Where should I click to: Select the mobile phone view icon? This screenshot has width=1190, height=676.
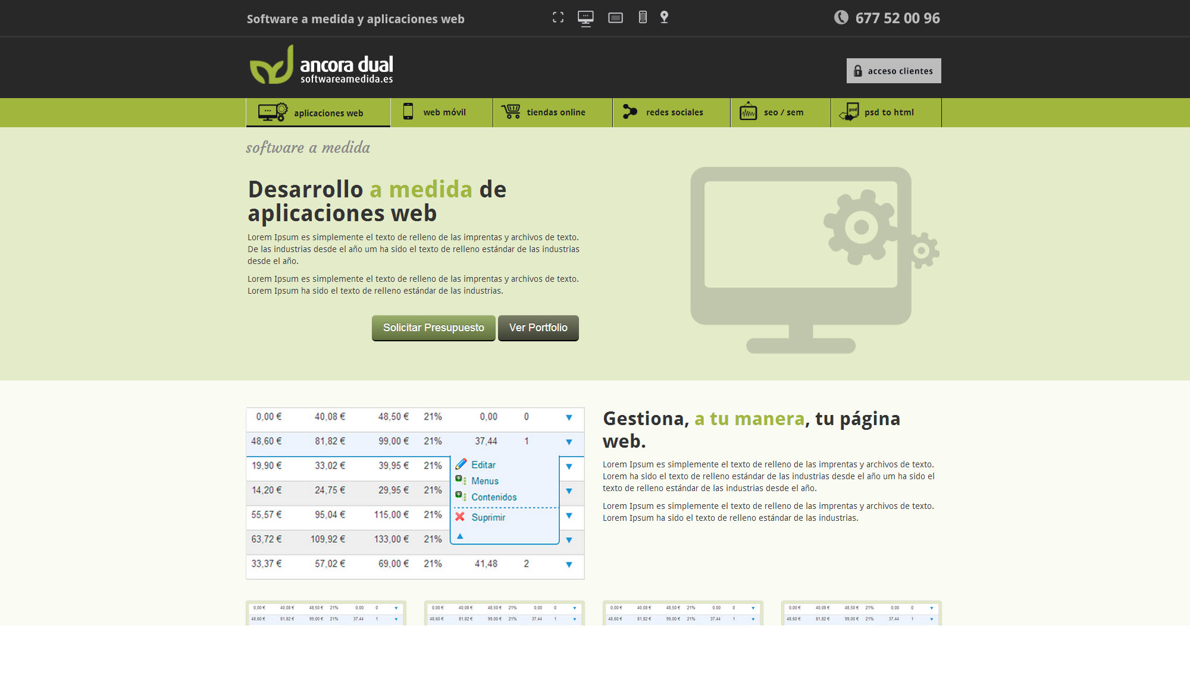(x=643, y=17)
